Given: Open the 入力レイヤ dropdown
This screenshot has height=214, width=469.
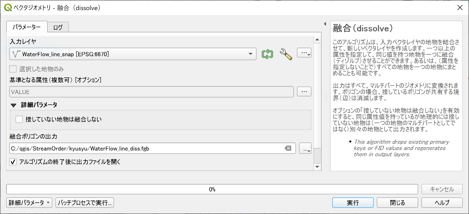Looking at the screenshot, I should [133, 54].
